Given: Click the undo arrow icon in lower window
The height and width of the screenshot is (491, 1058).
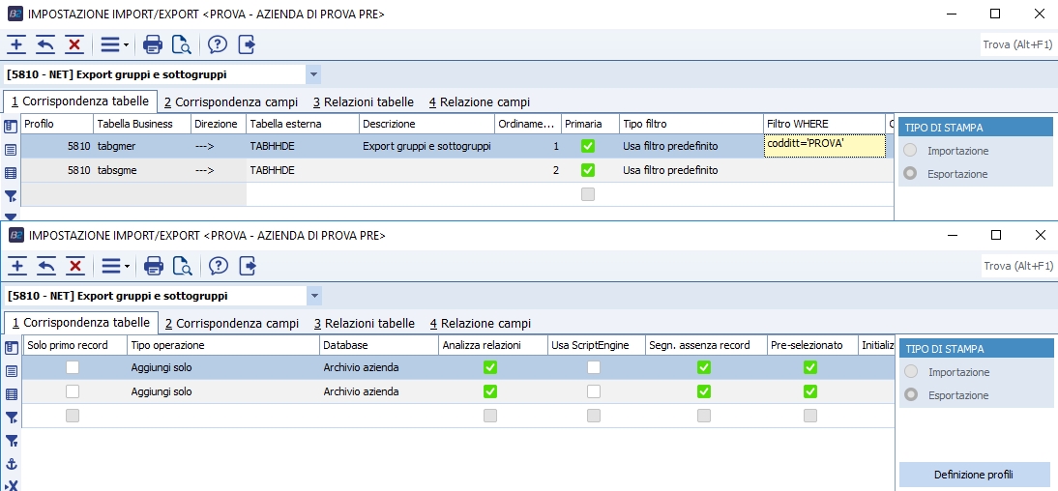Looking at the screenshot, I should tap(45, 266).
